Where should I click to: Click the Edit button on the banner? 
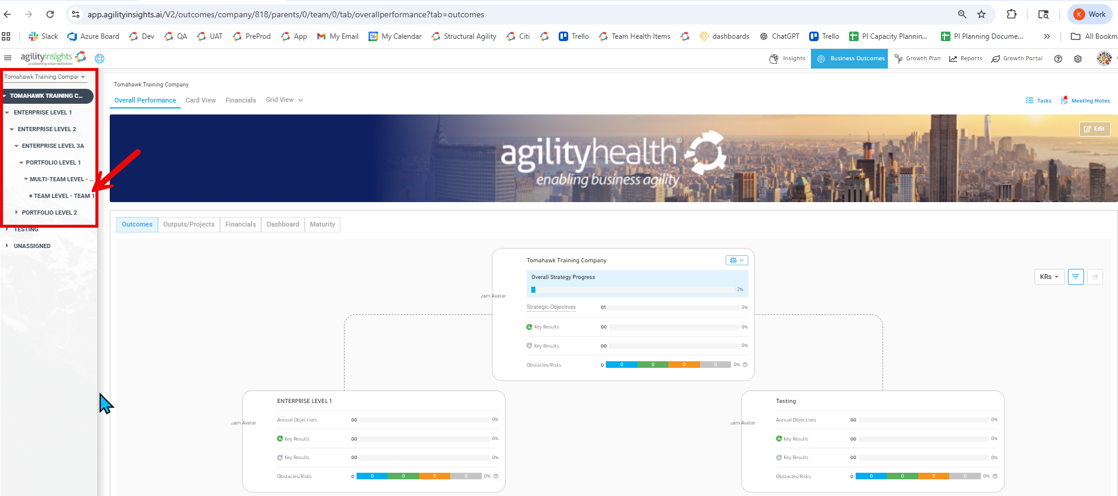point(1095,129)
